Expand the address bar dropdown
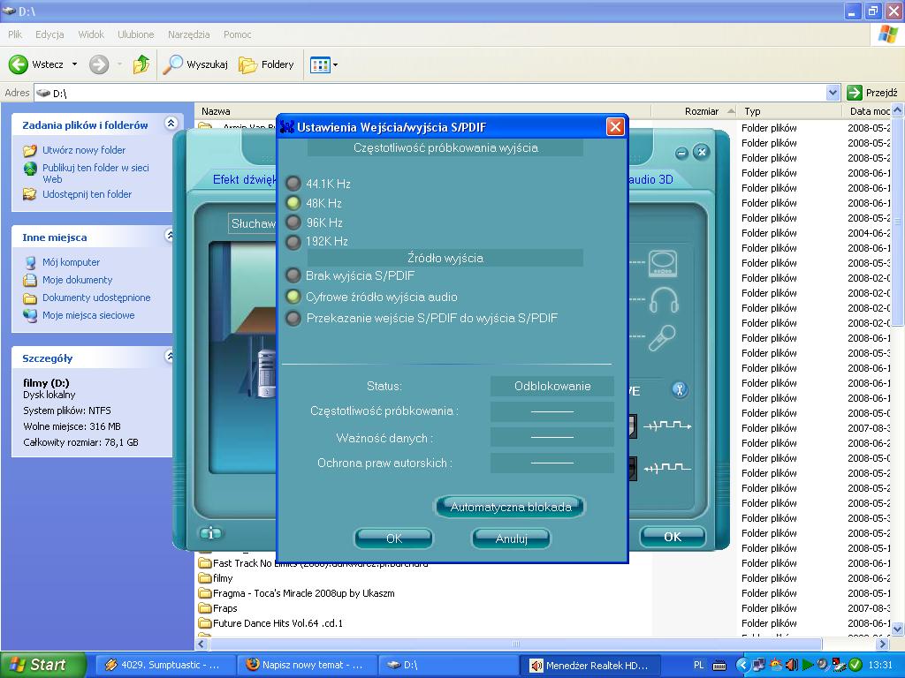The height and width of the screenshot is (678, 905). pos(833,93)
